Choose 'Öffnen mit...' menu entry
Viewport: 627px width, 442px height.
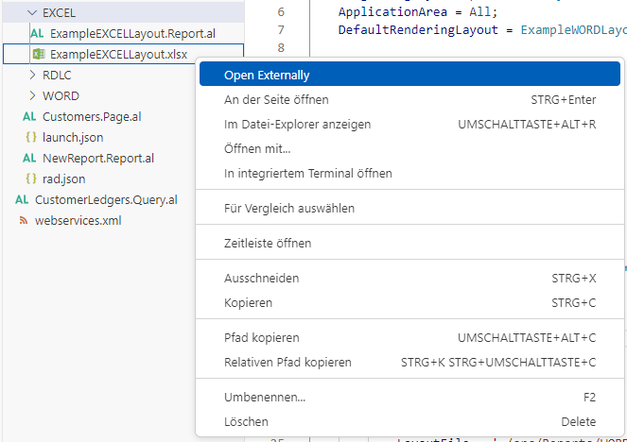point(409,148)
